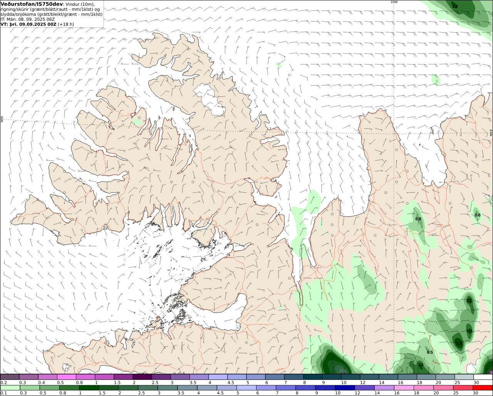
Task: Select the lightest green swatch starting the lower legend row
Action: [10, 388]
